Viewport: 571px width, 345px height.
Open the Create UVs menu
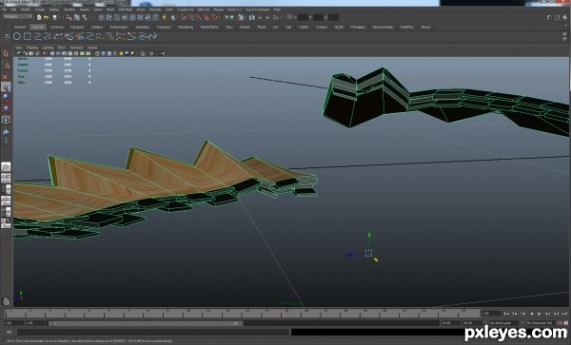pyautogui.click(x=185, y=10)
